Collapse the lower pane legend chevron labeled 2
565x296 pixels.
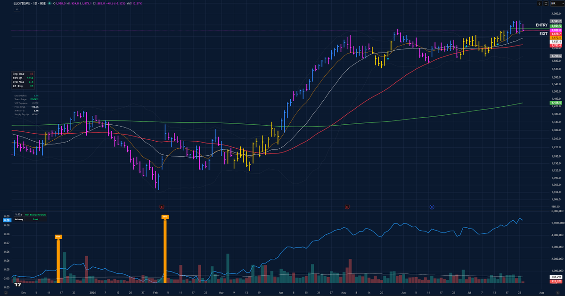[17, 215]
